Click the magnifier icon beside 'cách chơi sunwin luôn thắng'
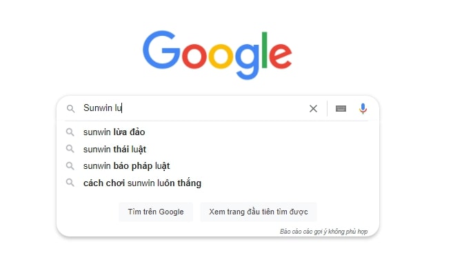The image size is (453, 273). tap(70, 183)
